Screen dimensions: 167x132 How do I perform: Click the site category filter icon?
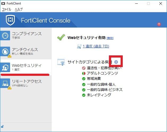coord(61,62)
